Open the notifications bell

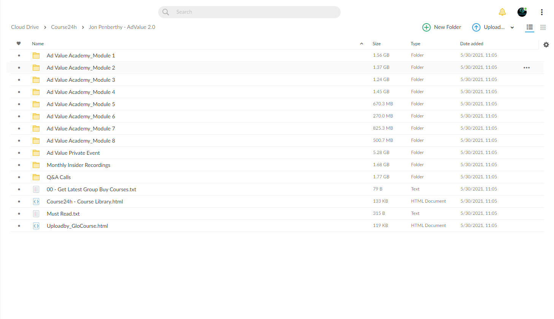tap(502, 12)
